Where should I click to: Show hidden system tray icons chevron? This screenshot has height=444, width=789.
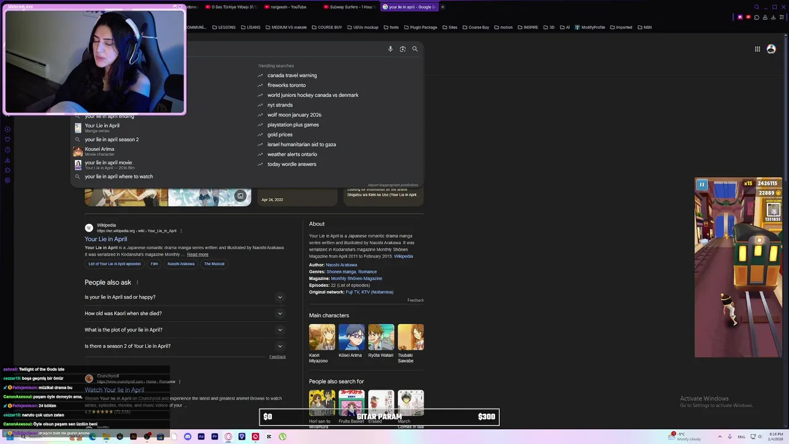tap(721, 437)
